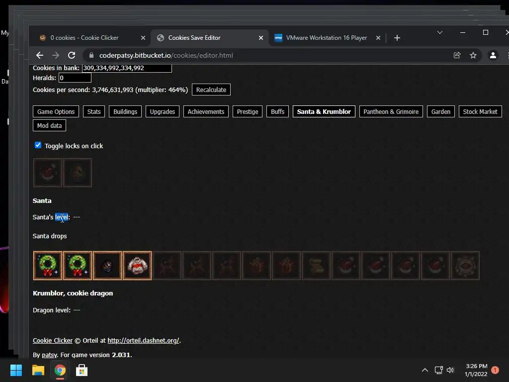Show hidden system tray icons
The width and height of the screenshot is (509, 382).
(x=424, y=370)
